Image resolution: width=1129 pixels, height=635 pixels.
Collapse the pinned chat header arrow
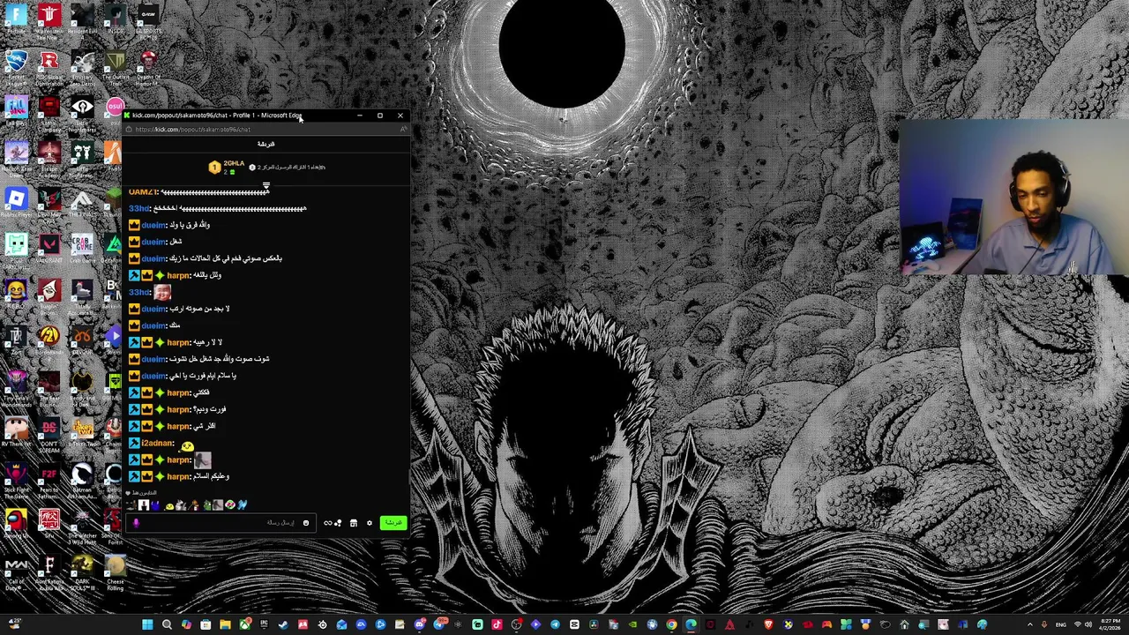pyautogui.click(x=265, y=185)
